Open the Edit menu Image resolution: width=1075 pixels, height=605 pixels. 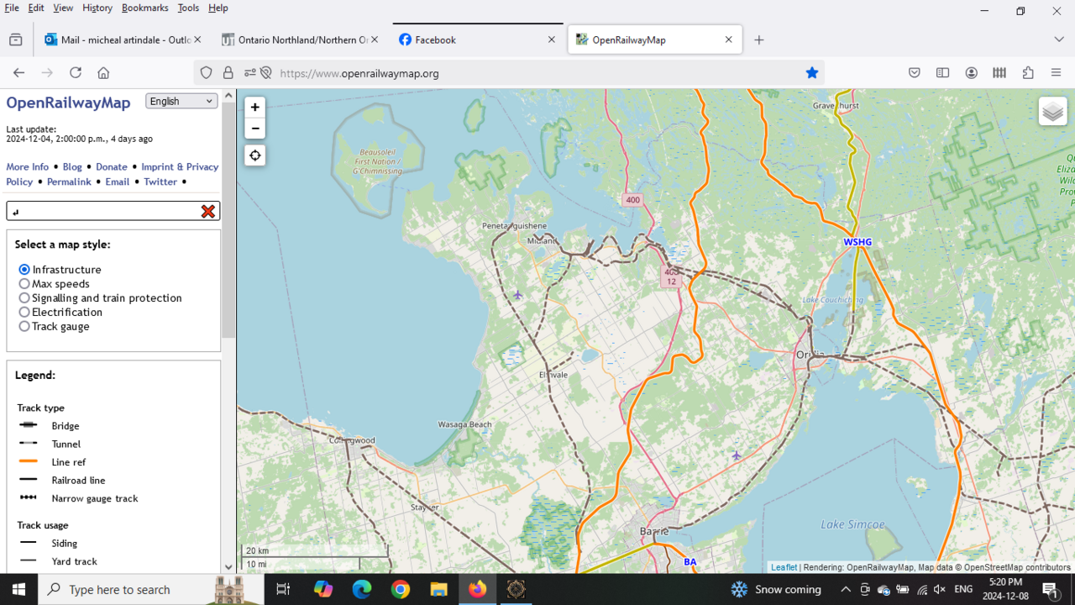[36, 8]
